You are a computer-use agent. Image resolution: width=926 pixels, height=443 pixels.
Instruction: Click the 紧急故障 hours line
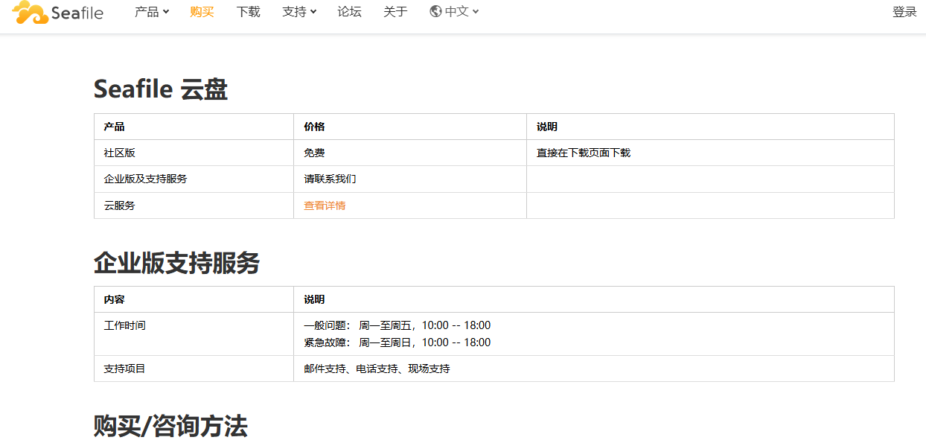coord(397,342)
